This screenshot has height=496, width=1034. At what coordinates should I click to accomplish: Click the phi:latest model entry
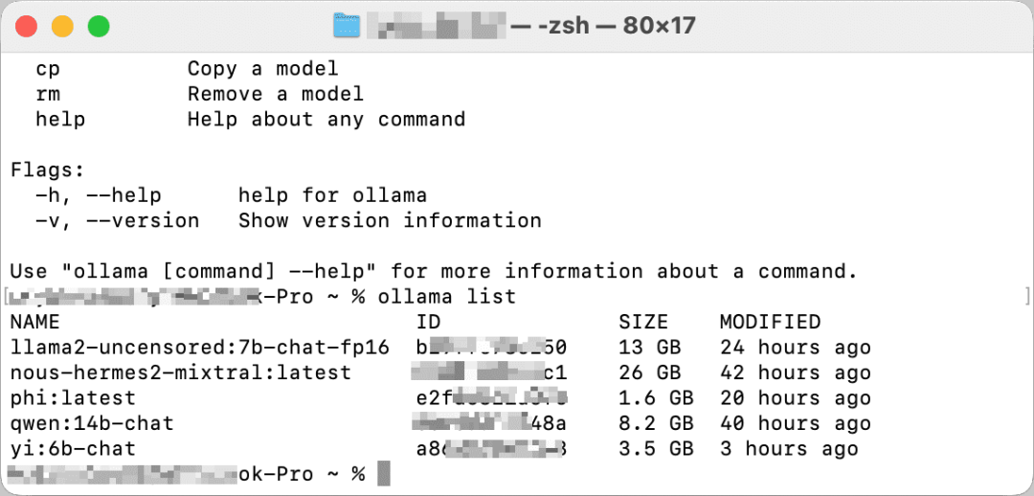(73, 397)
